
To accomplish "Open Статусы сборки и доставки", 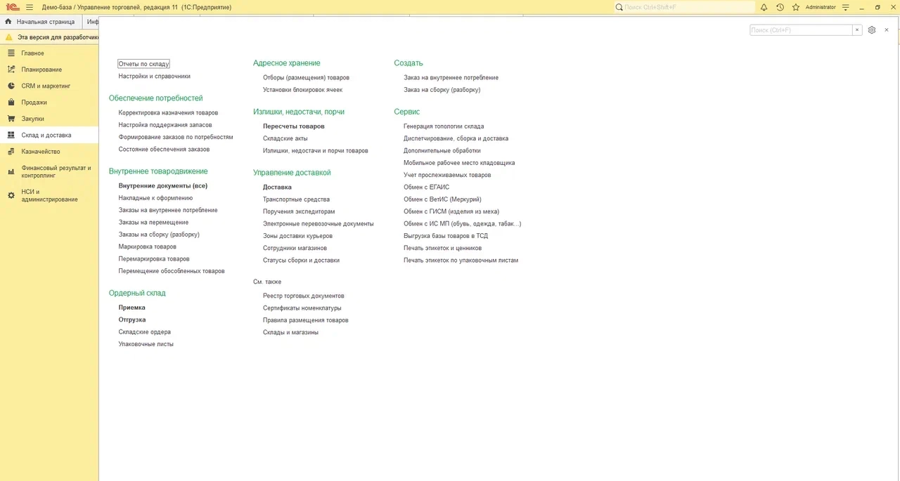I will [x=301, y=260].
